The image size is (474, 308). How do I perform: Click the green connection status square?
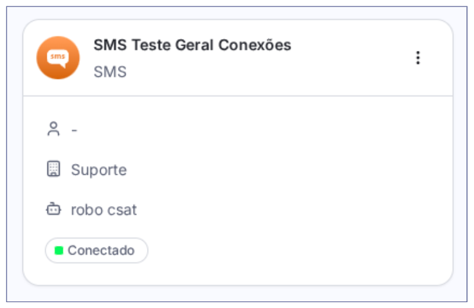(59, 251)
